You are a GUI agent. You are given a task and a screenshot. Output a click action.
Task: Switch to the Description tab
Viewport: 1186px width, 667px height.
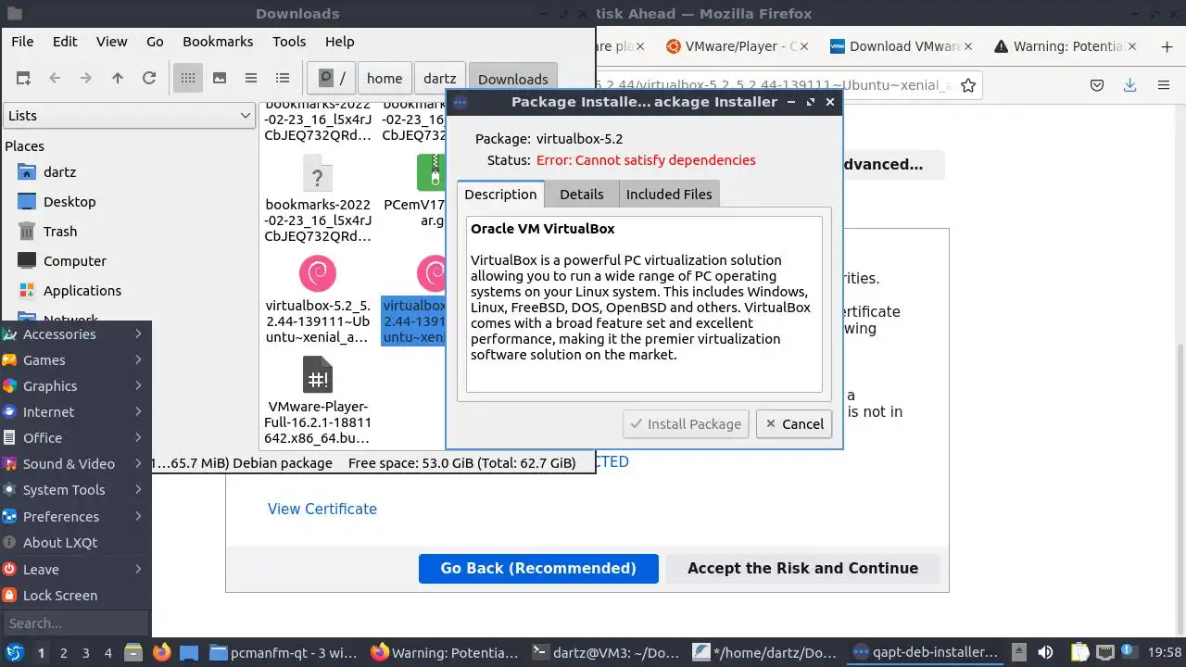[x=500, y=194]
